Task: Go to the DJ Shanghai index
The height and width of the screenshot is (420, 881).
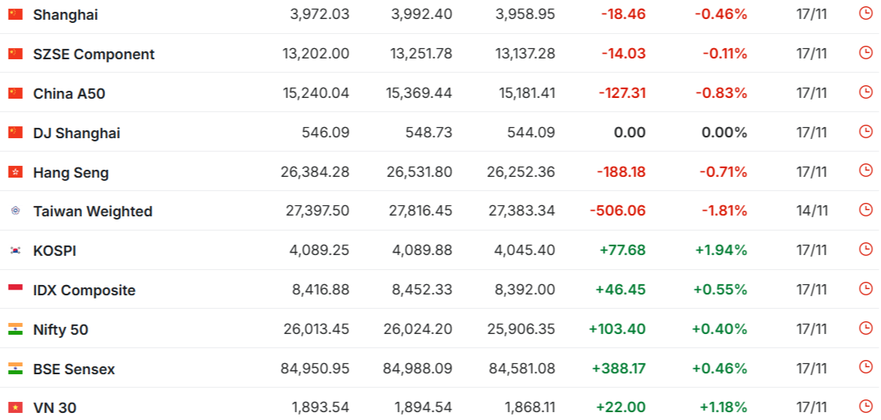Action: [x=77, y=133]
